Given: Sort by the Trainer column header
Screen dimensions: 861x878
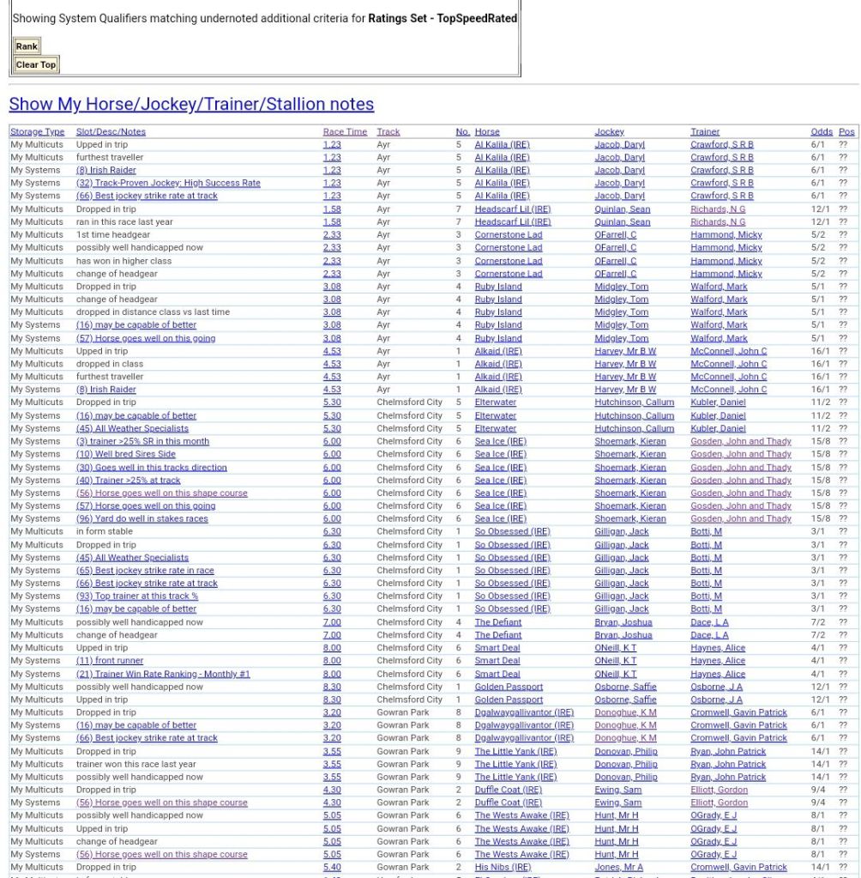Looking at the screenshot, I should 705,131.
